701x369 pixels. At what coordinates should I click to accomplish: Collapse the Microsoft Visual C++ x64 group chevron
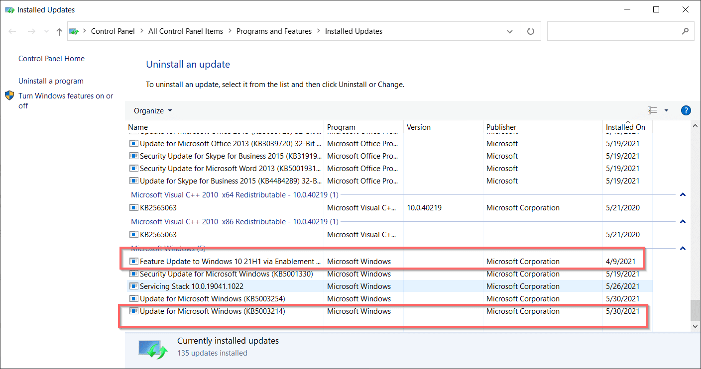pyautogui.click(x=683, y=194)
